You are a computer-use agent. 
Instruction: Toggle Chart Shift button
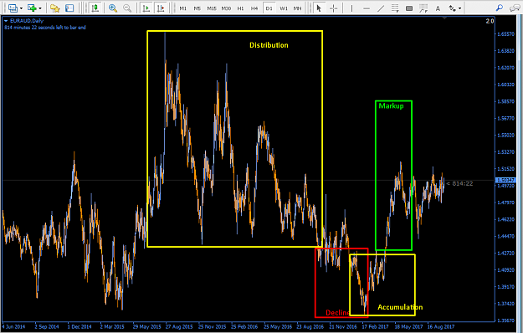(x=161, y=8)
